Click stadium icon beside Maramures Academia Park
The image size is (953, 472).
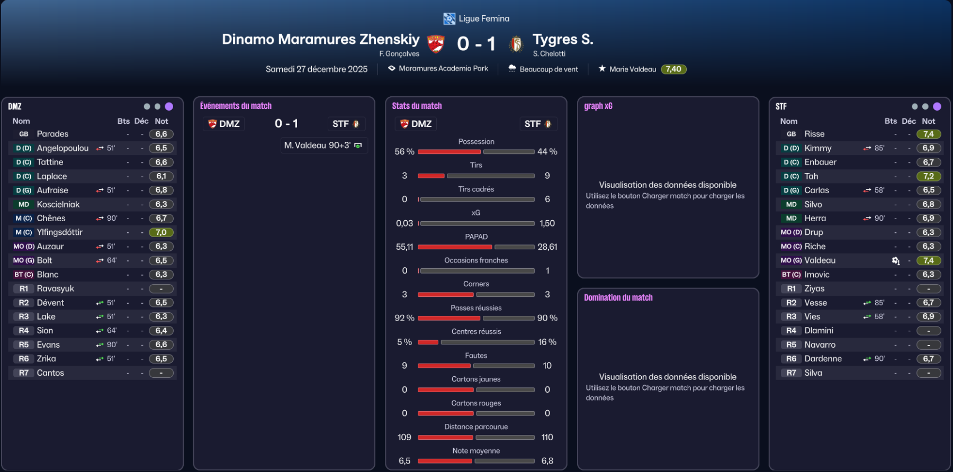pyautogui.click(x=392, y=68)
